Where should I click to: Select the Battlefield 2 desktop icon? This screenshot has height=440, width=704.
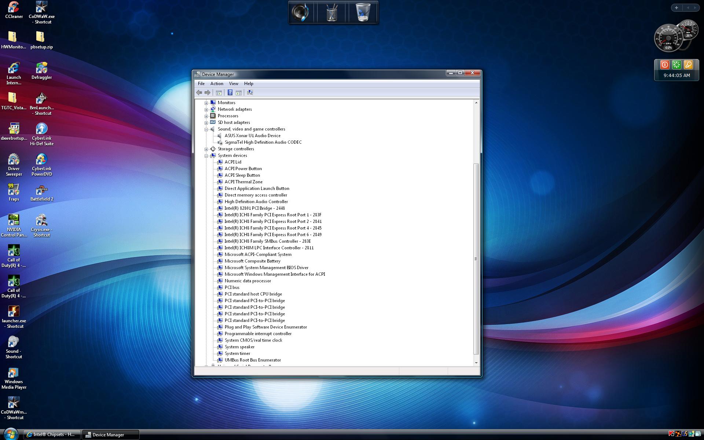(41, 192)
